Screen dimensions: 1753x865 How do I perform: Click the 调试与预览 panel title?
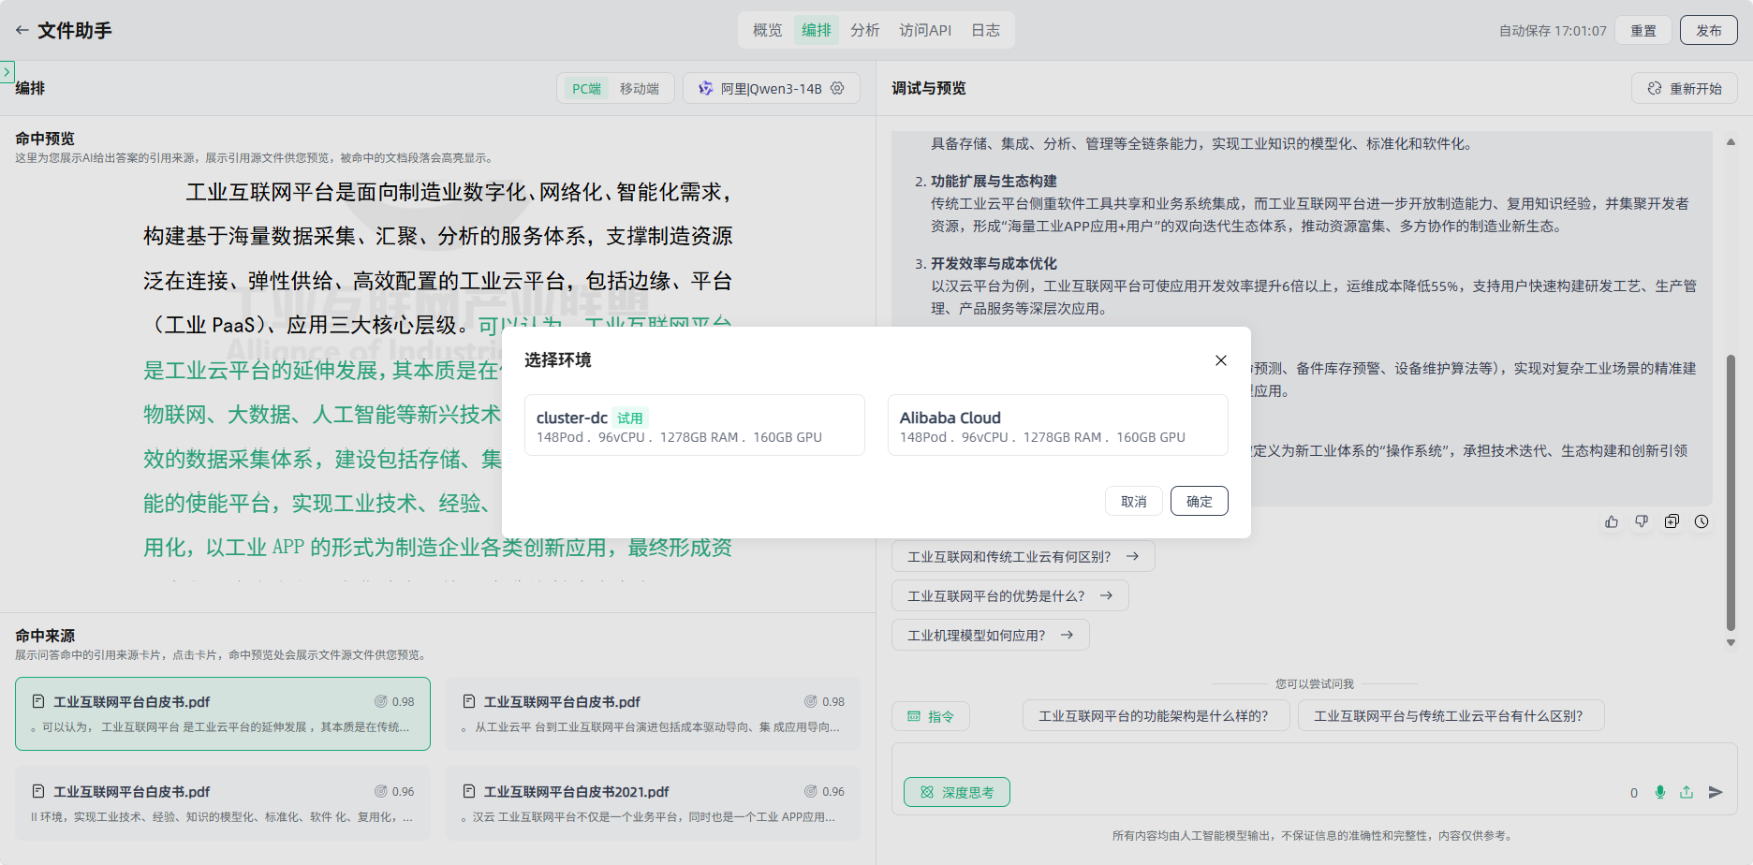[x=928, y=88]
